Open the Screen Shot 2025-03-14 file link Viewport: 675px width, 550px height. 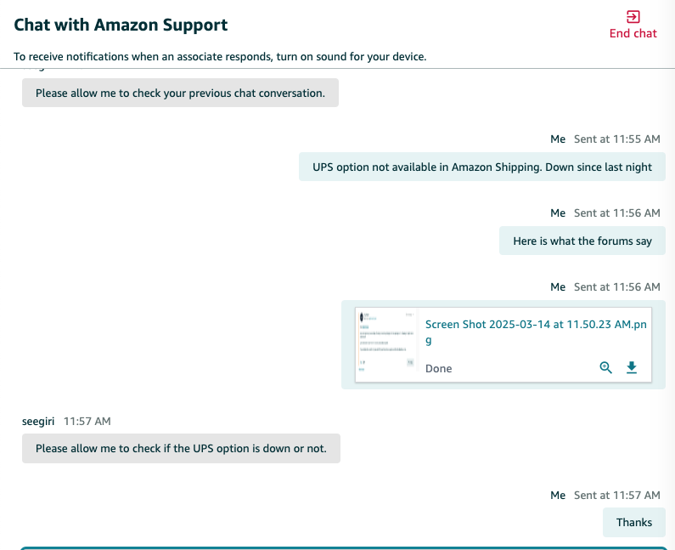click(x=536, y=332)
